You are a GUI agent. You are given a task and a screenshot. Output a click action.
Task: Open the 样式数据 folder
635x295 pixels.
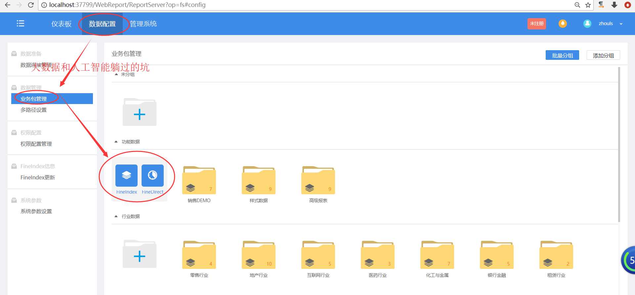[x=259, y=180]
